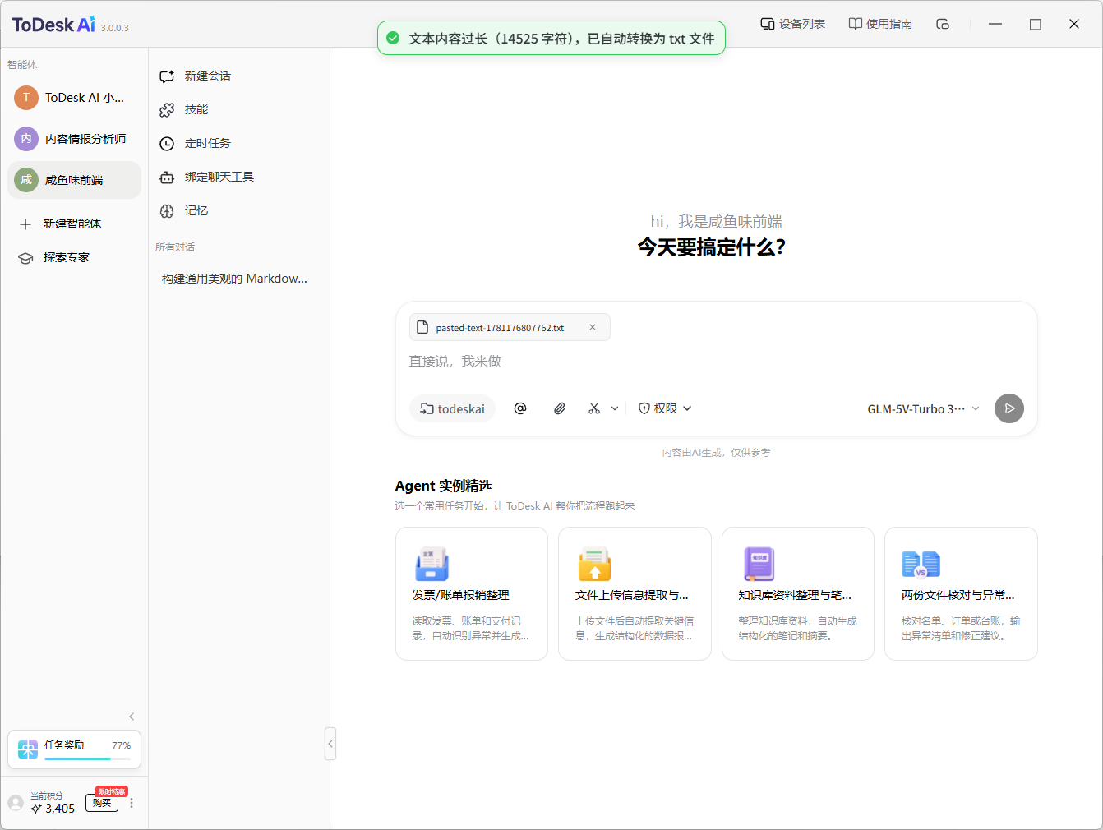This screenshot has width=1103, height=830.
Task: Click the paperclip attach file icon
Action: (560, 408)
